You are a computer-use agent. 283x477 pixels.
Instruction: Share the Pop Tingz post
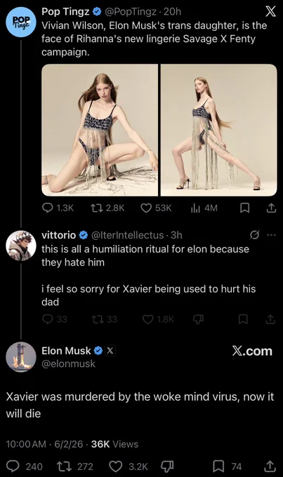click(271, 208)
